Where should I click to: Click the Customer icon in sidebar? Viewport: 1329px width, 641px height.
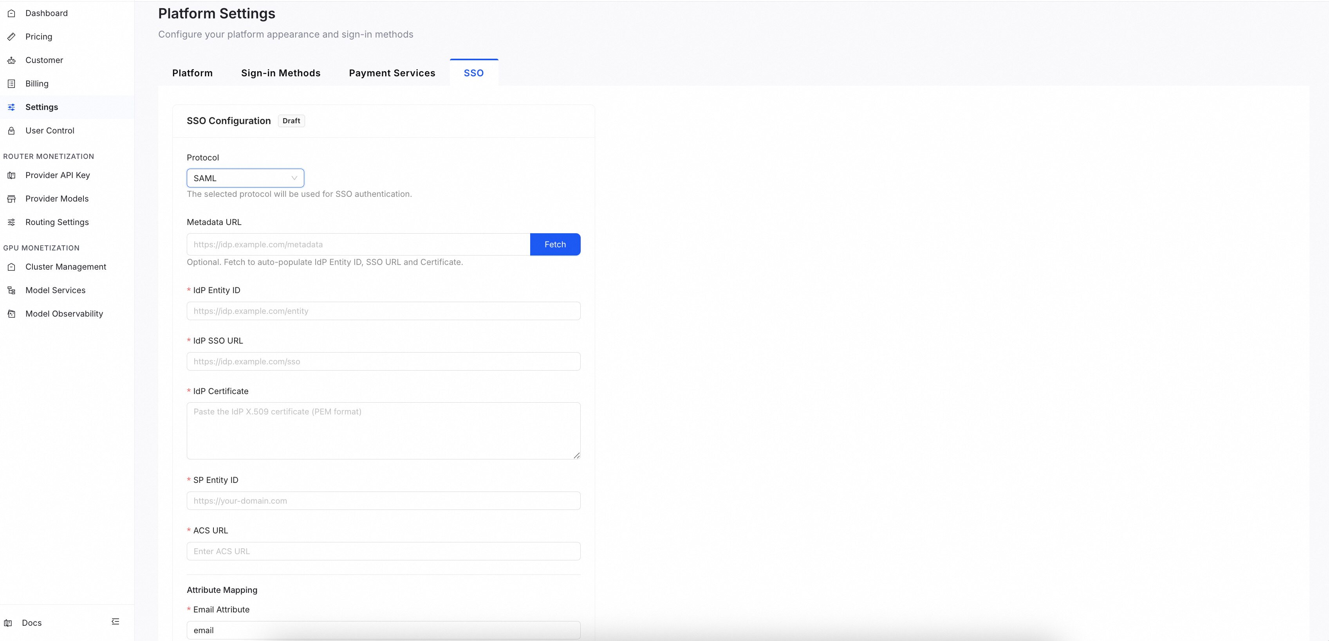(x=11, y=60)
